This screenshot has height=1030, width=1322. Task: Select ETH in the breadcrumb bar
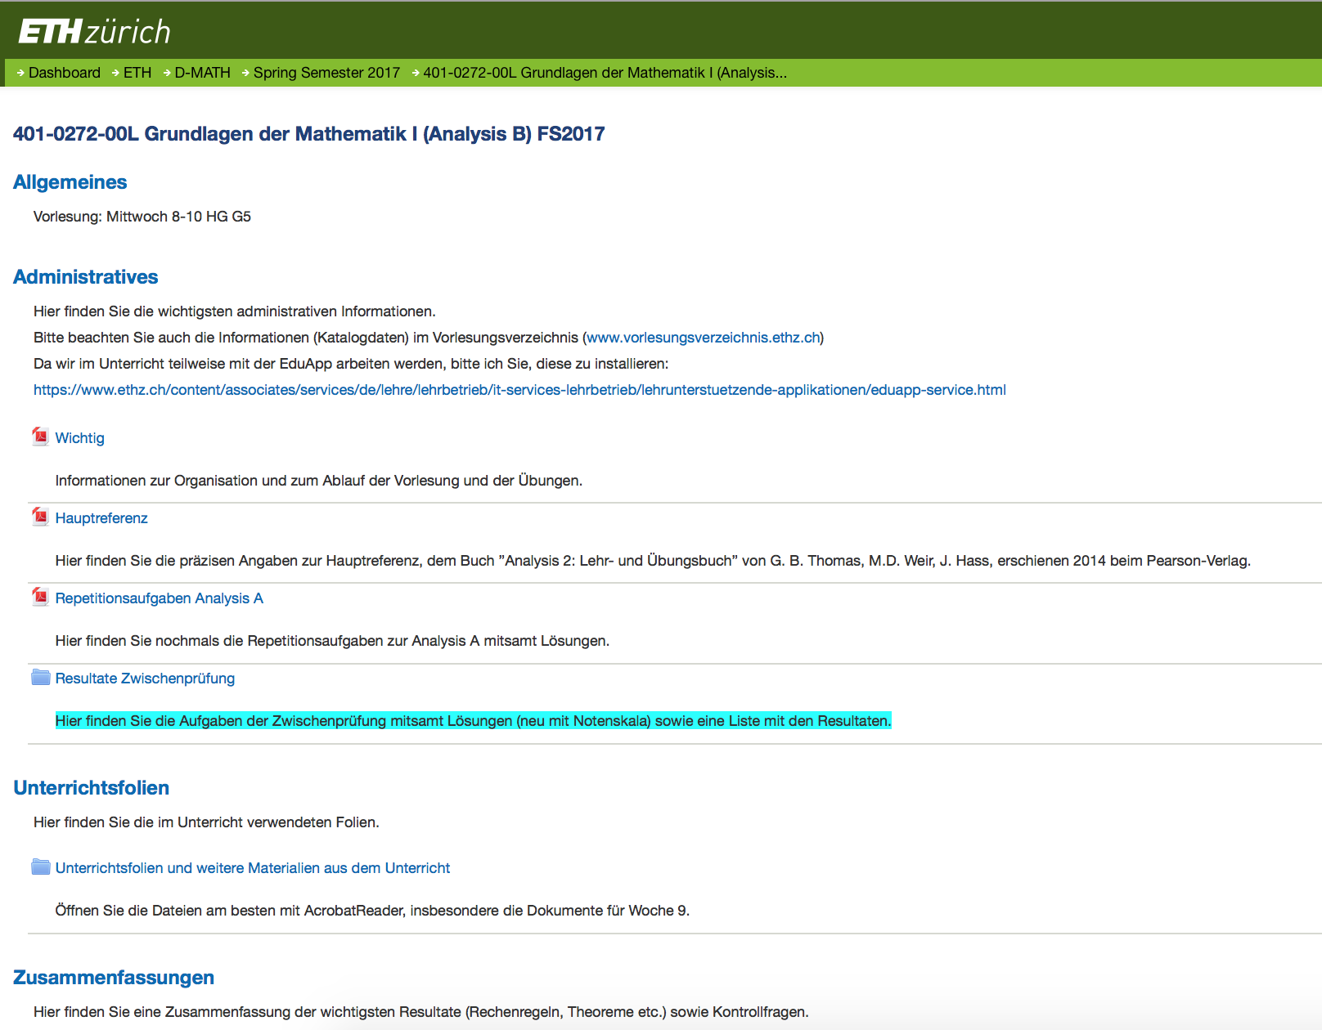click(x=137, y=73)
